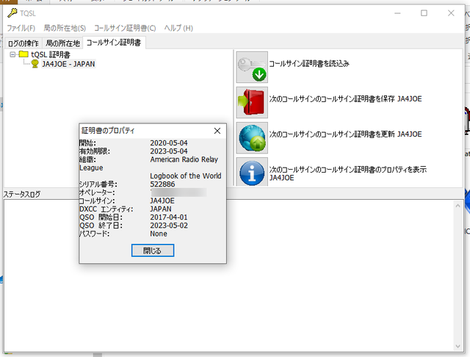Click the serial number value 522886
The image size is (470, 357).
tap(162, 184)
